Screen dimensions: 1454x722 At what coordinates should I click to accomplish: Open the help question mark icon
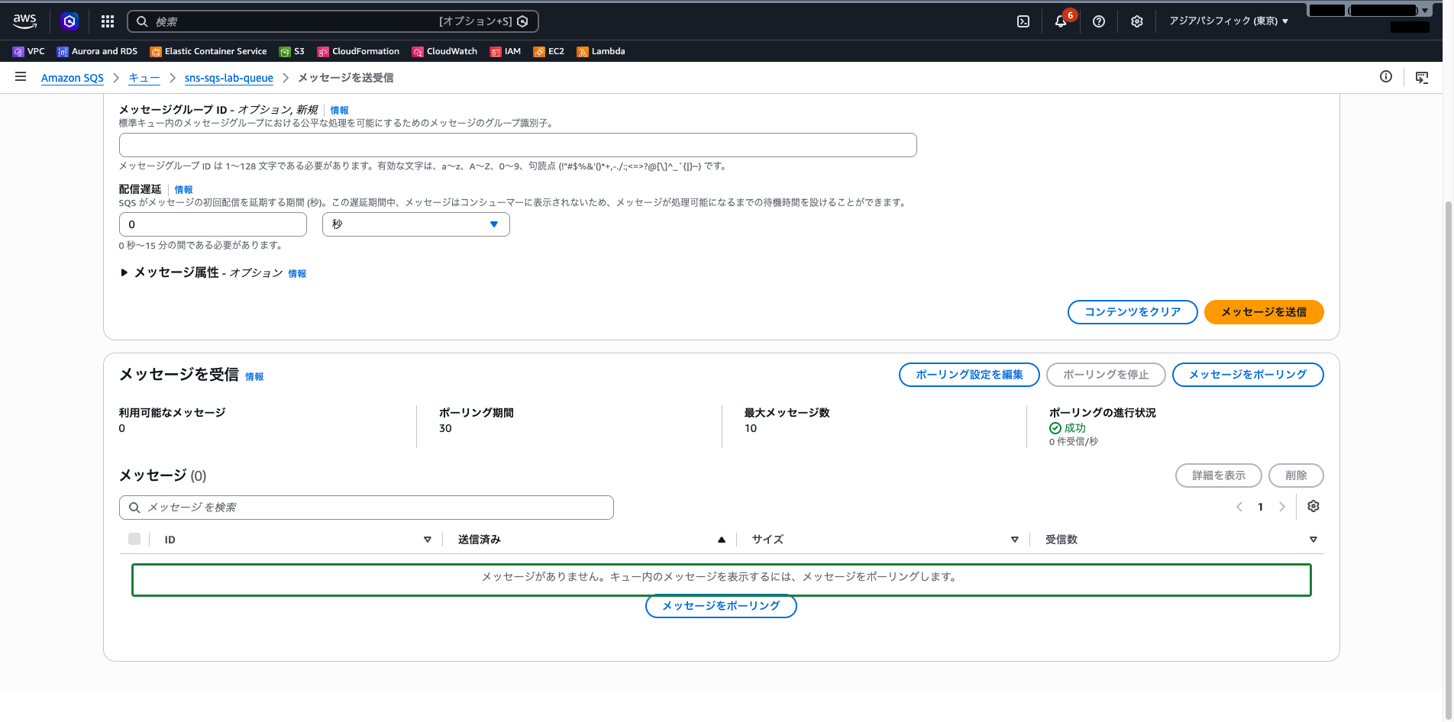tap(1099, 21)
